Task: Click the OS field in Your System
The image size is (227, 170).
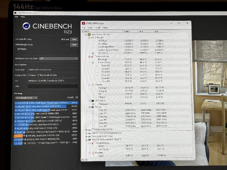Action: pos(53,81)
